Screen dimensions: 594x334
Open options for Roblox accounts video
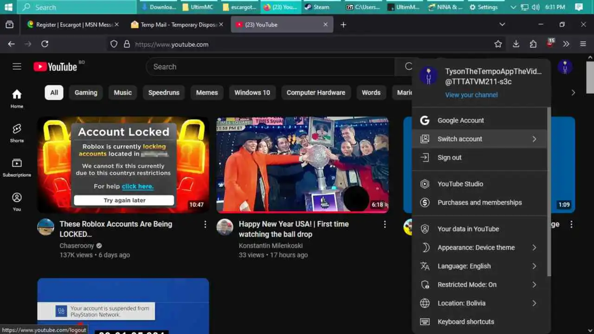[205, 225]
